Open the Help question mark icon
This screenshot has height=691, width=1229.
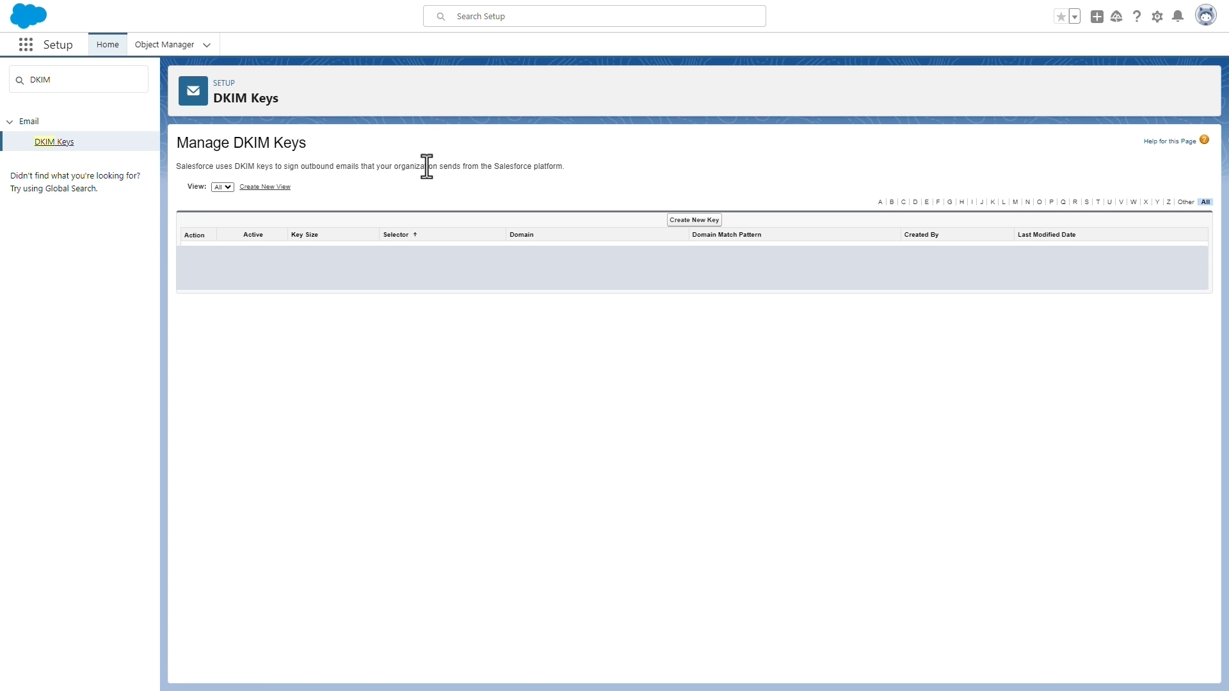[x=1137, y=17]
